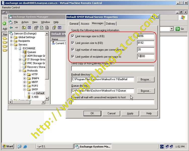Click the Queue directory path field

103,91
